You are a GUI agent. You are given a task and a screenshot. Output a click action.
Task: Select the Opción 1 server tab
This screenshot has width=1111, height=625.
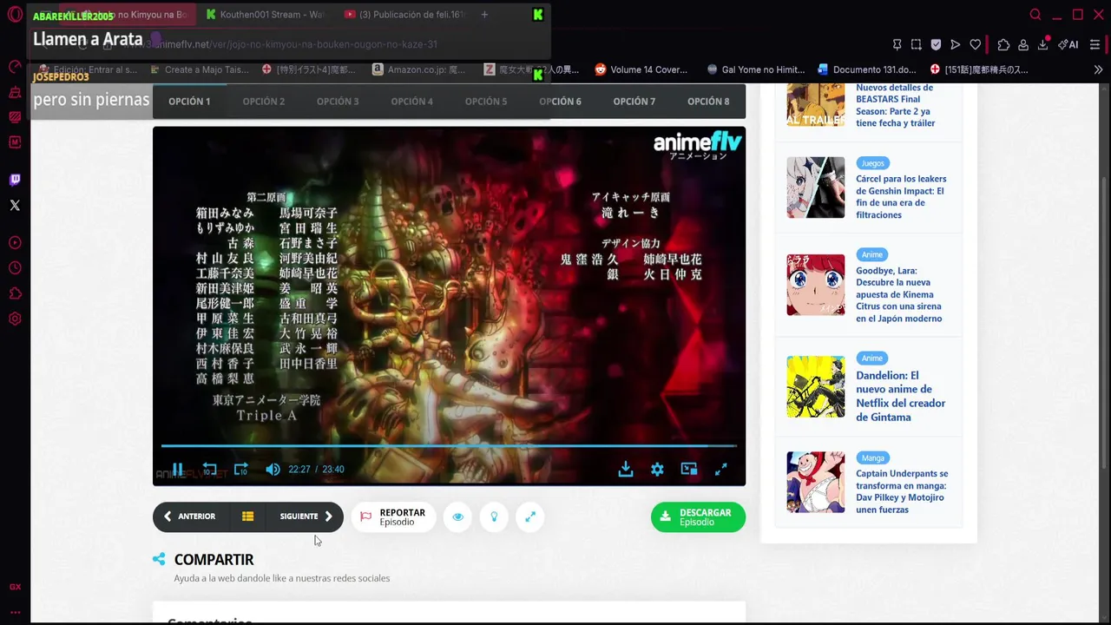tap(189, 102)
